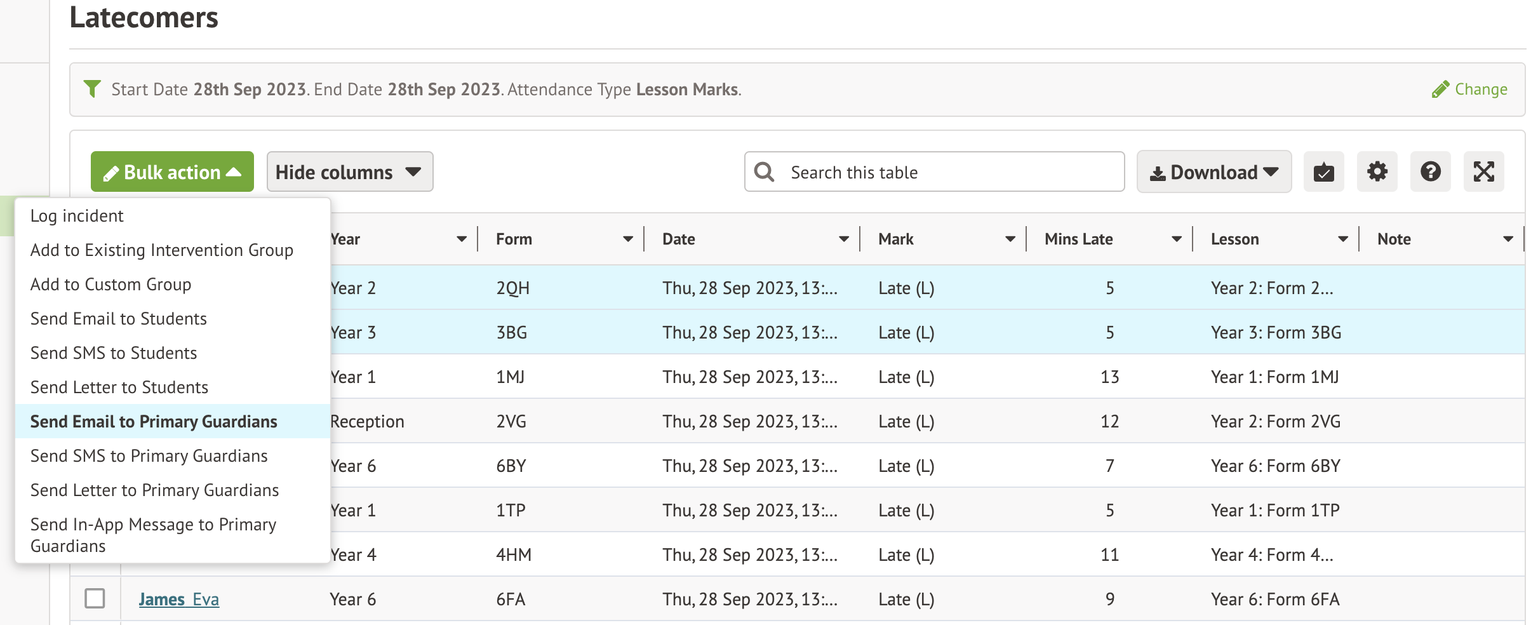
Task: Click the search magnifier icon
Action: pos(764,172)
